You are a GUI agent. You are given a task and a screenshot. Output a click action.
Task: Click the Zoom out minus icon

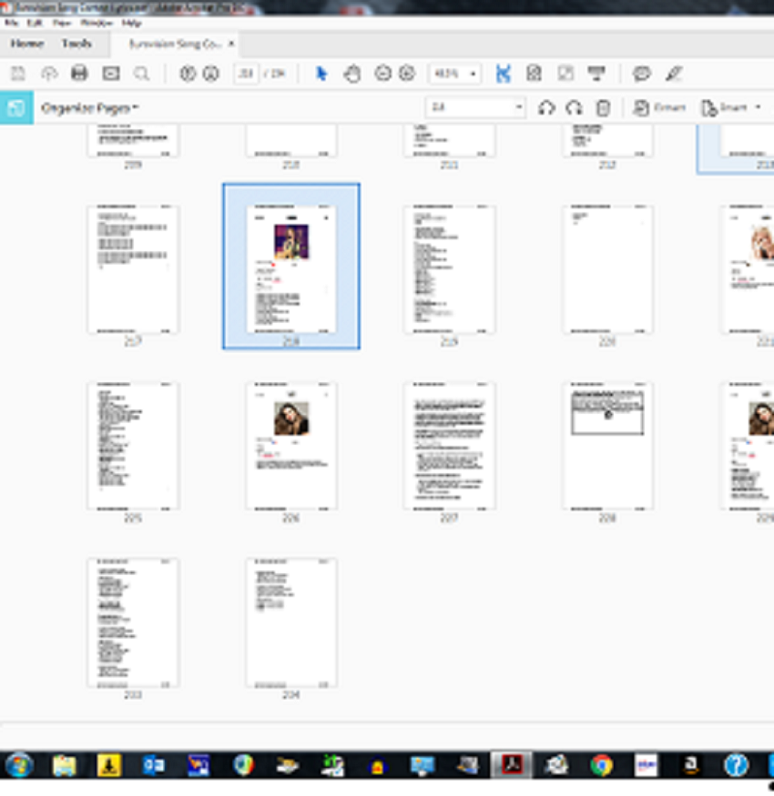tap(382, 74)
